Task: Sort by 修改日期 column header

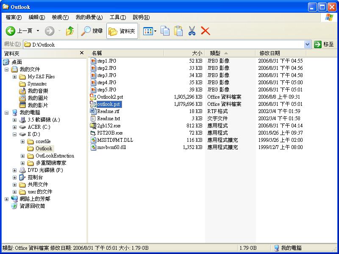Action: click(x=281, y=53)
